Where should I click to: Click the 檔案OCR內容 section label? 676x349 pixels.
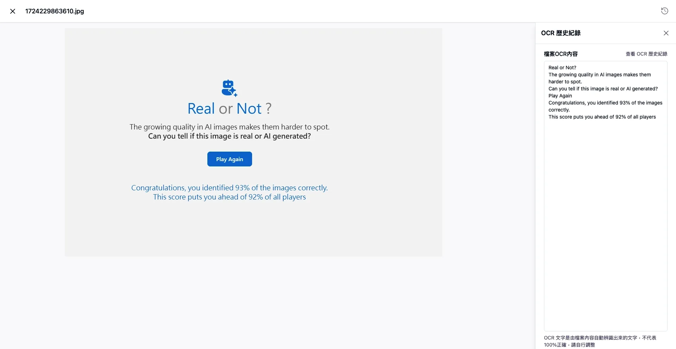click(561, 54)
